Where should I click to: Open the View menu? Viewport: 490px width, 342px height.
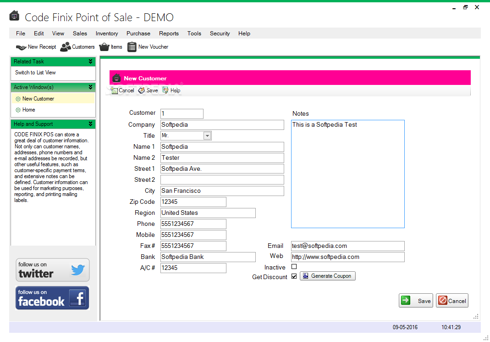[58, 34]
